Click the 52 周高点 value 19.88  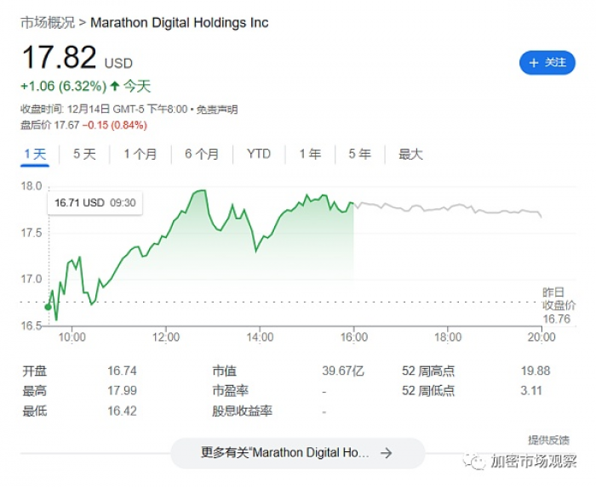pyautogui.click(x=536, y=371)
